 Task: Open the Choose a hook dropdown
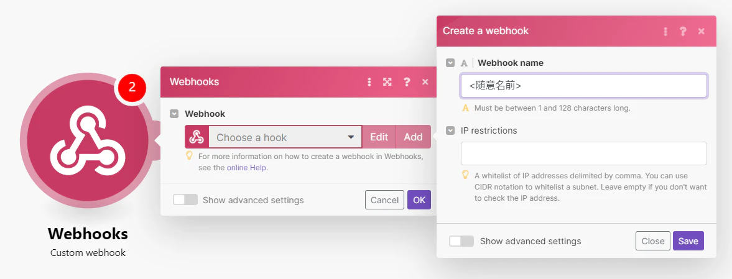(285, 137)
